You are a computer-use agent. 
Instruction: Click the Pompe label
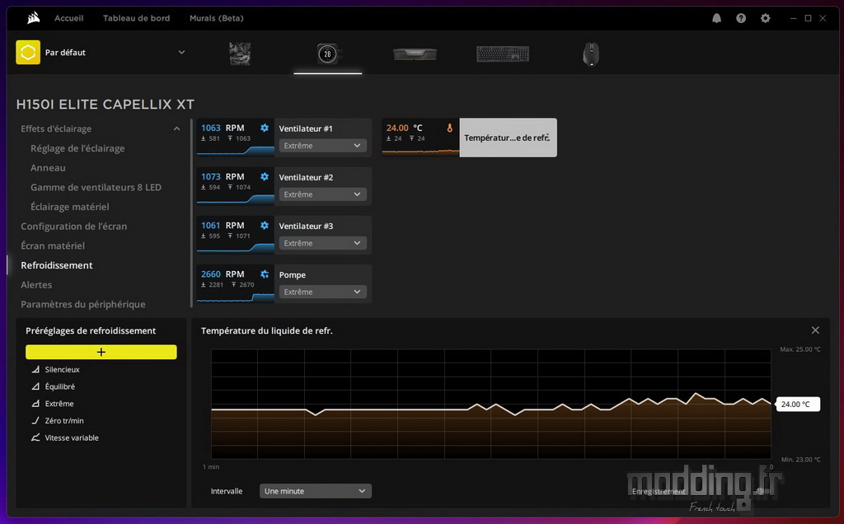point(293,275)
